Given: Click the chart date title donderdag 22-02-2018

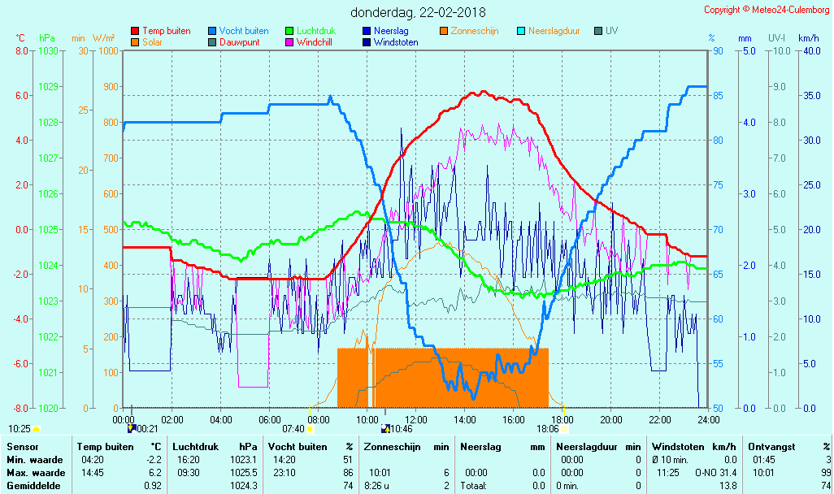Looking at the screenshot, I should (x=418, y=12).
